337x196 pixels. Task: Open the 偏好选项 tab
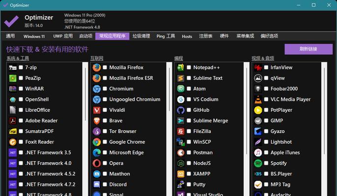(x=269, y=36)
